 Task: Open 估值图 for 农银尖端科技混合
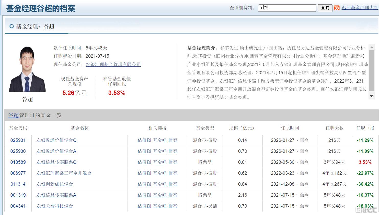click(x=144, y=206)
